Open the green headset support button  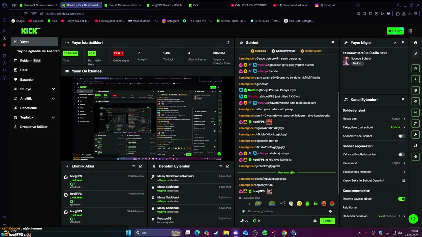click(413, 219)
